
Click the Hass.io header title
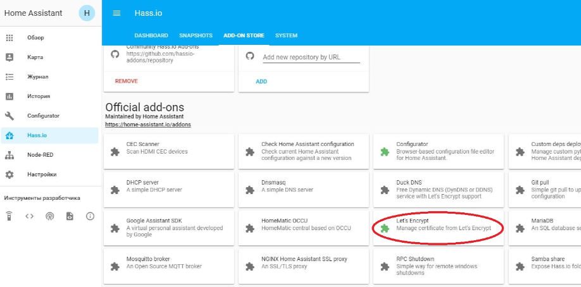[149, 13]
